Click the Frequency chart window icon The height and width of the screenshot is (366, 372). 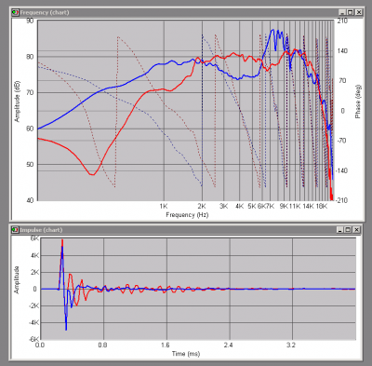16,12
